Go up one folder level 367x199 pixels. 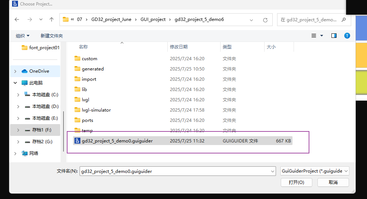pyautogui.click(x=51, y=20)
